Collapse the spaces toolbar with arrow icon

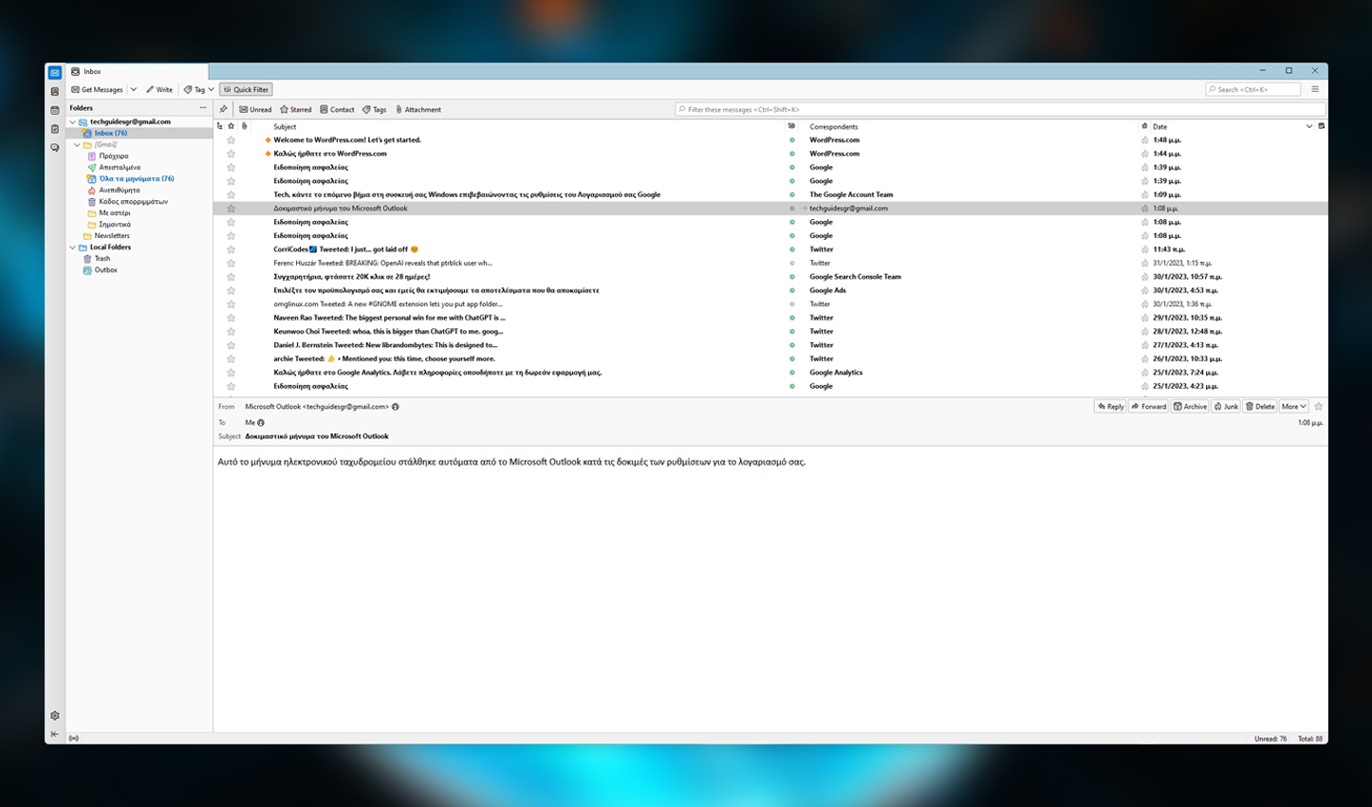click(x=55, y=734)
